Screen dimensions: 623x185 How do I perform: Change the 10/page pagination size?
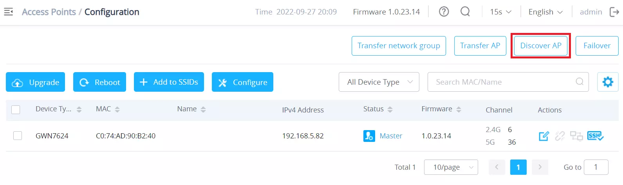click(451, 167)
